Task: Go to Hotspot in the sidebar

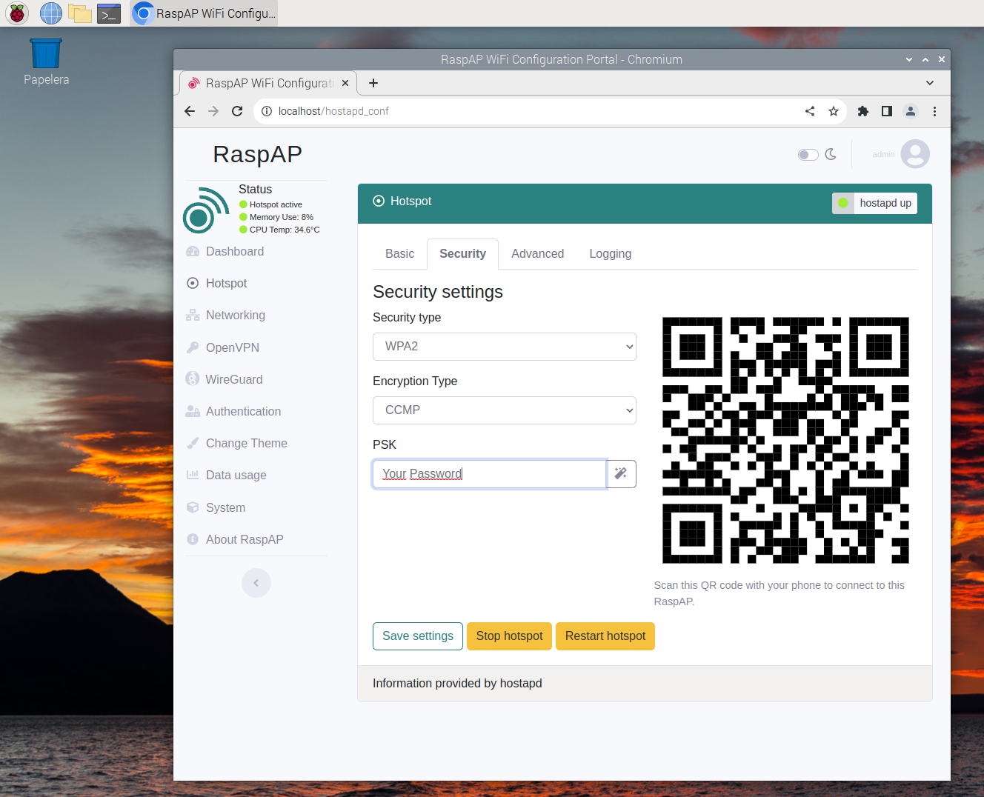Action: pos(216,284)
